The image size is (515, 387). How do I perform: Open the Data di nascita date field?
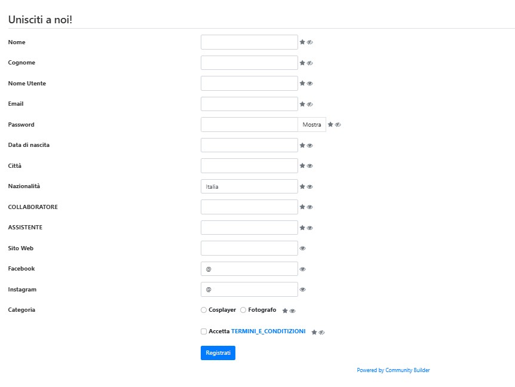tap(249, 145)
